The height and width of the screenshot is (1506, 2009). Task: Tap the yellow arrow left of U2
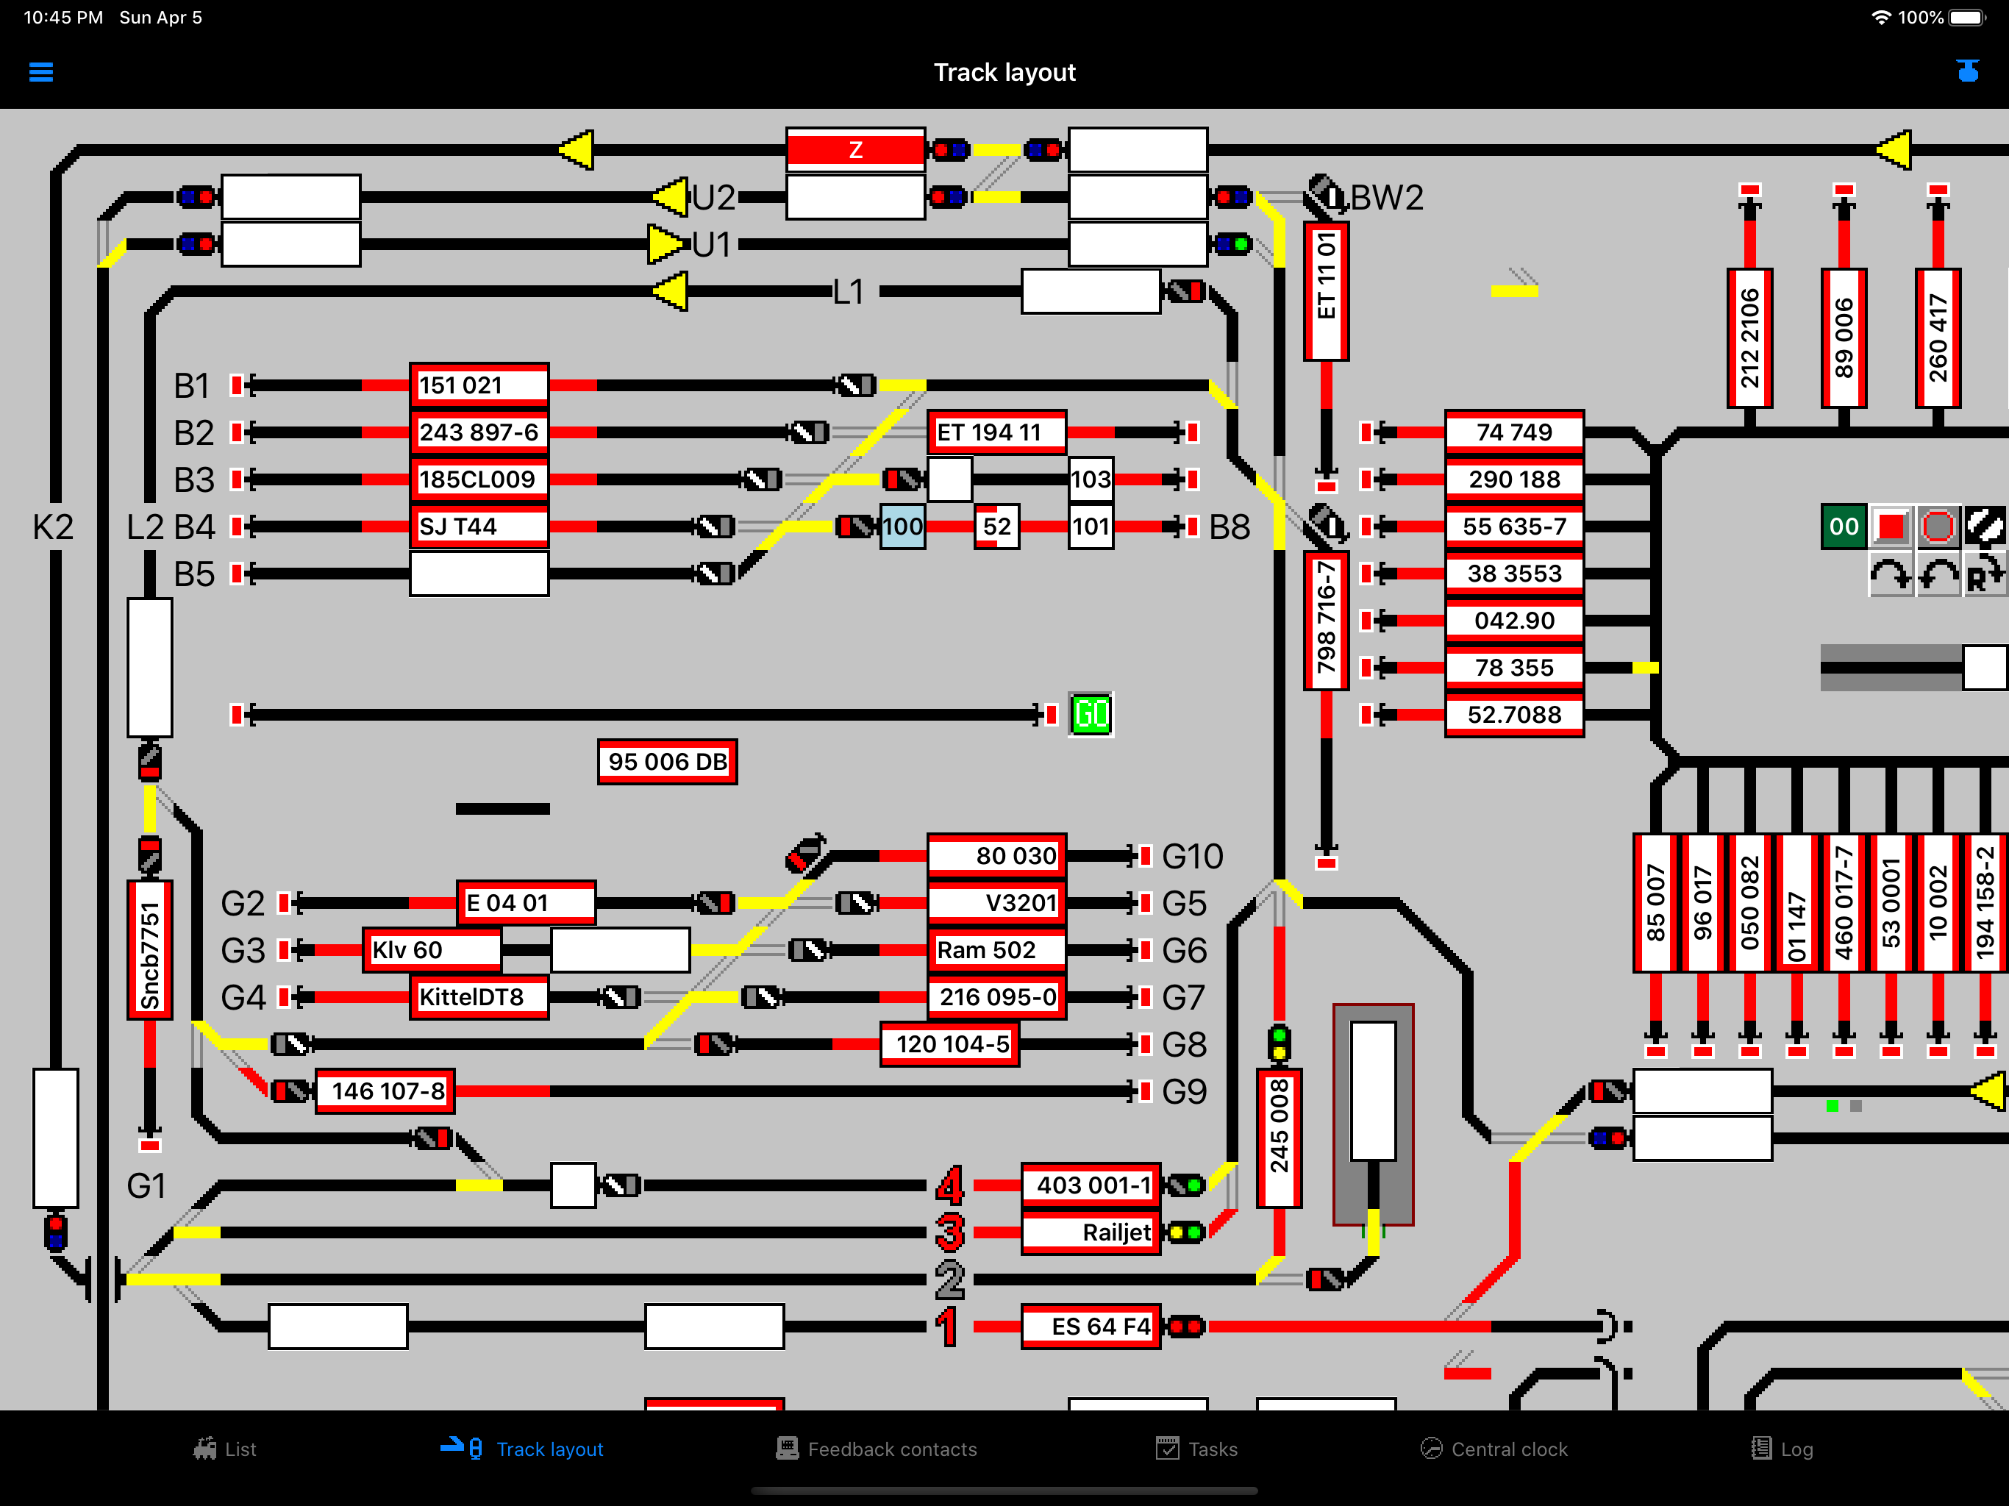coord(670,197)
